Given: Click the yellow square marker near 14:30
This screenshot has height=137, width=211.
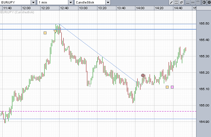Looking at the screenshot, I should [x=167, y=87].
